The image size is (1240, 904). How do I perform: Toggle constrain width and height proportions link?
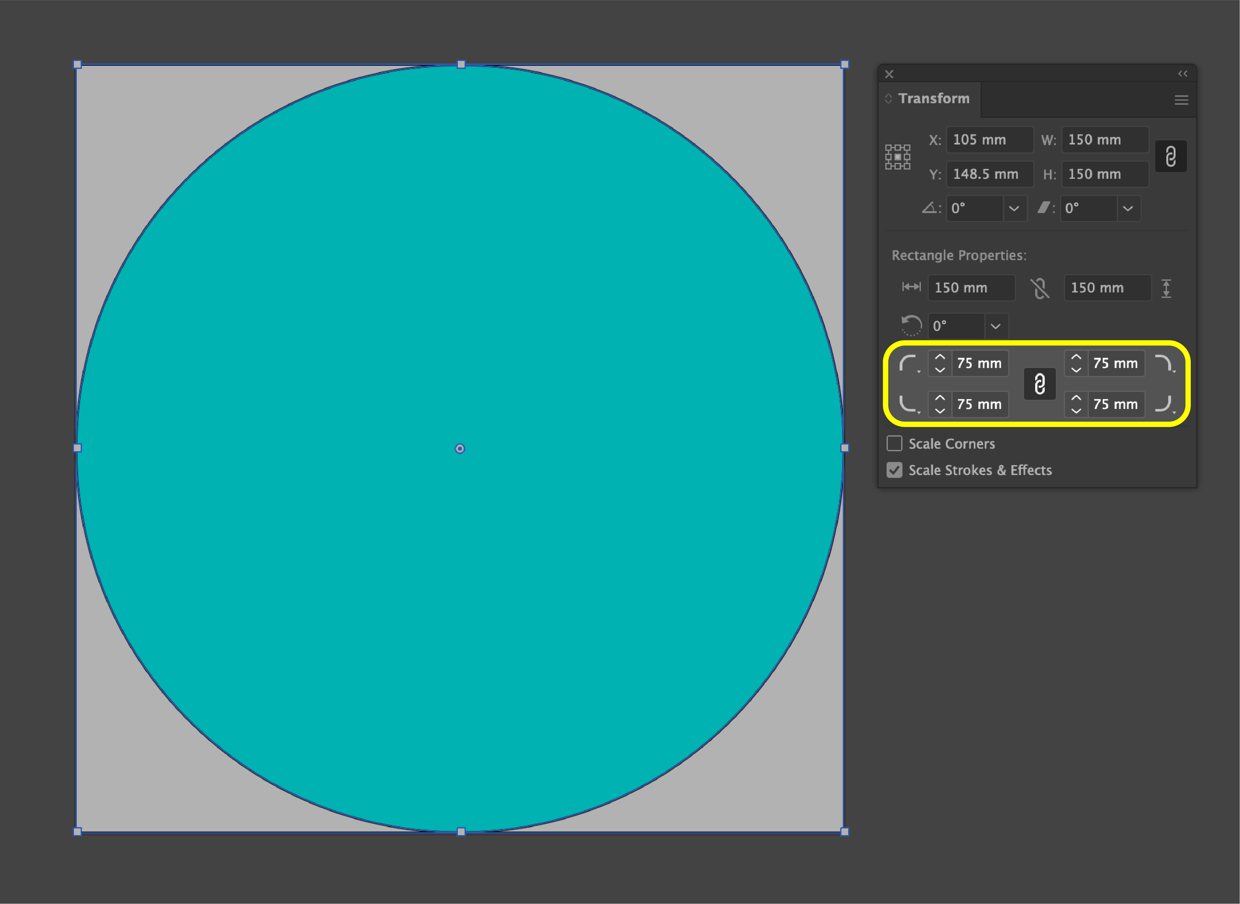[1170, 157]
